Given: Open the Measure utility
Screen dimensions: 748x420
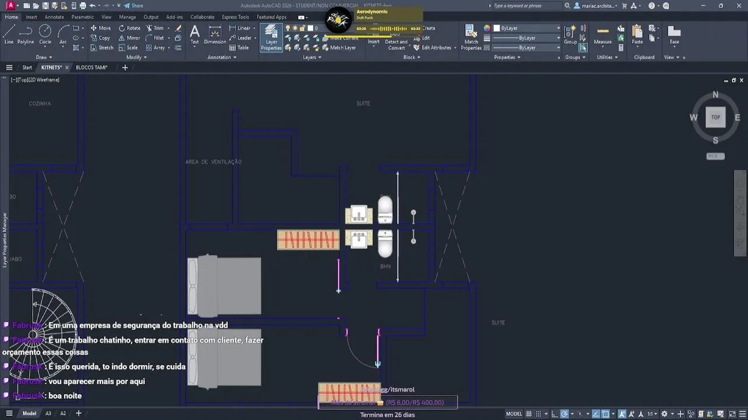Looking at the screenshot, I should pos(603,34).
